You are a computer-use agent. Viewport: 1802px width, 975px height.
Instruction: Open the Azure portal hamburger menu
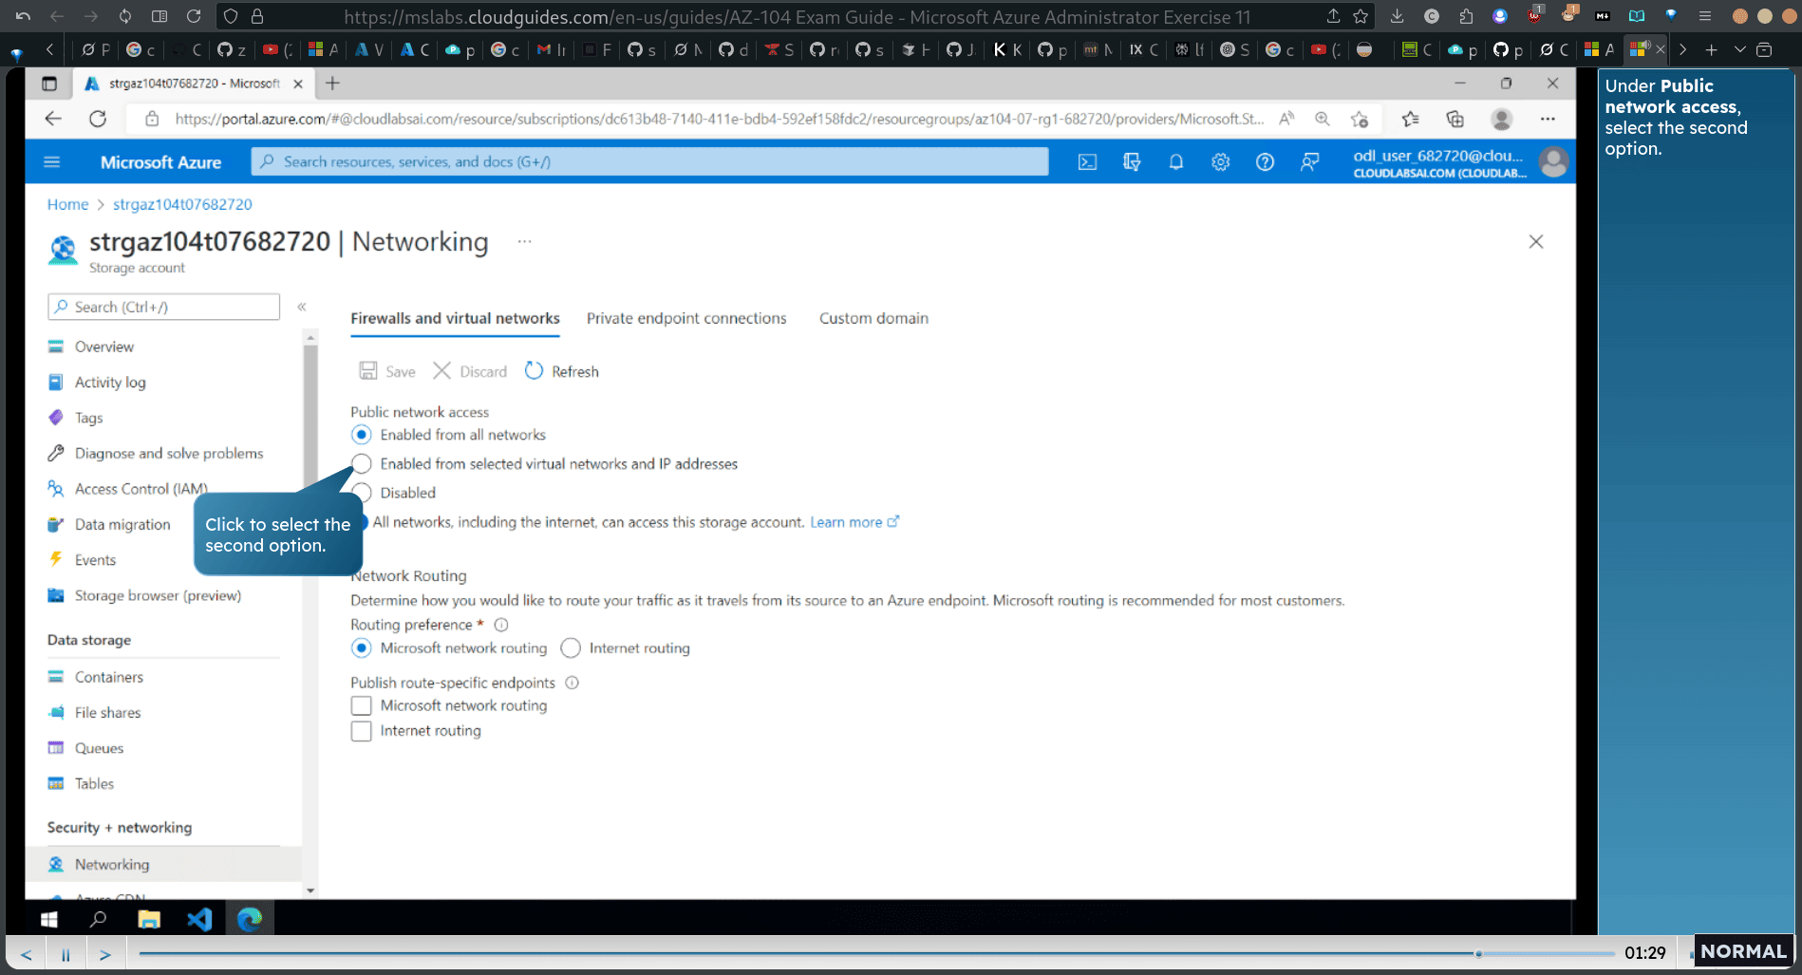[x=52, y=162]
